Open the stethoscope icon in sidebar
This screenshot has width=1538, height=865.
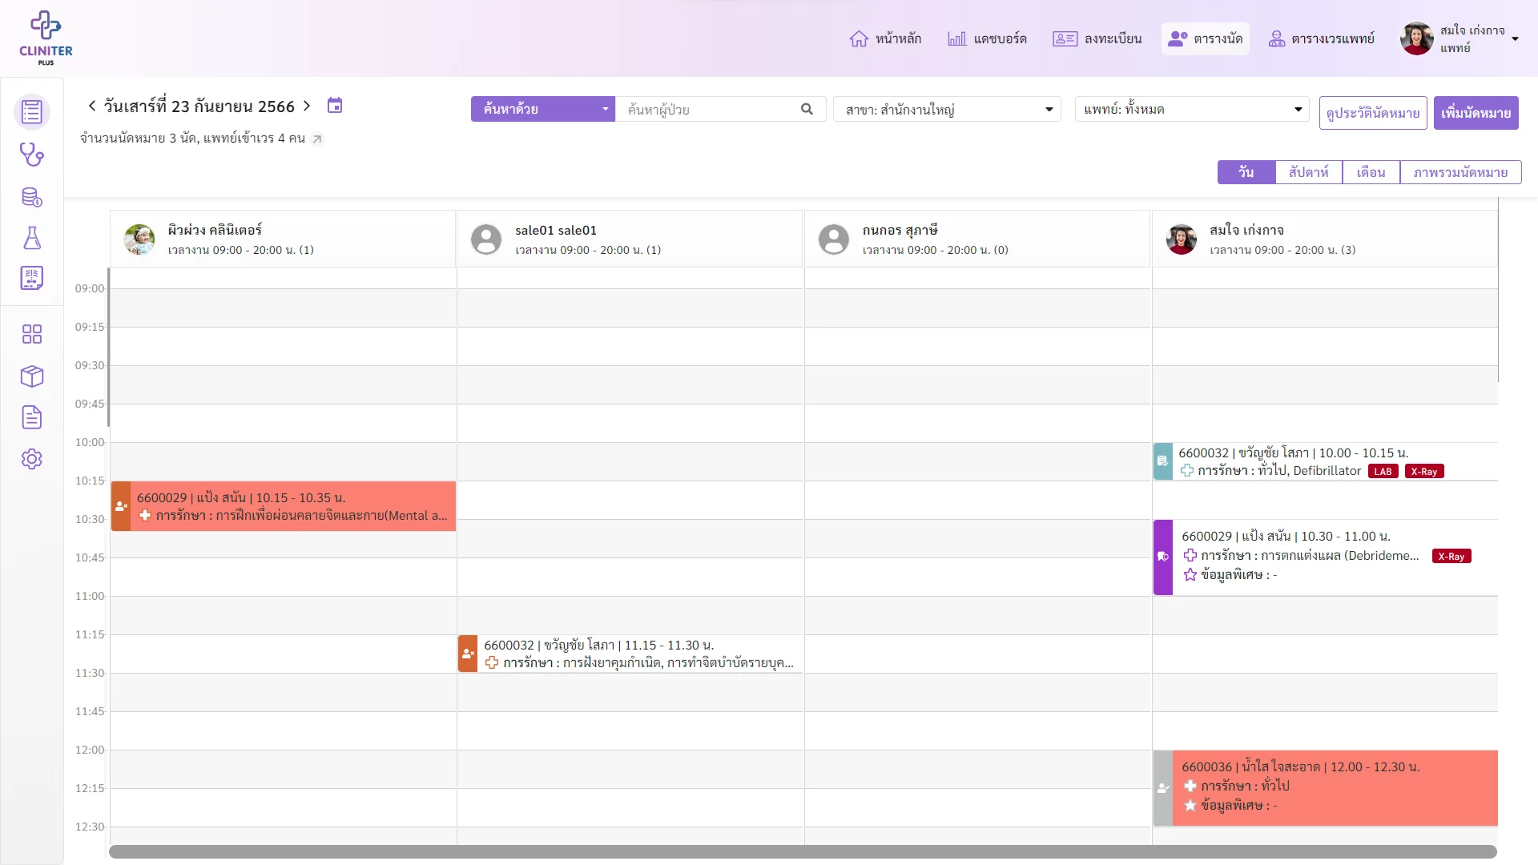click(32, 154)
